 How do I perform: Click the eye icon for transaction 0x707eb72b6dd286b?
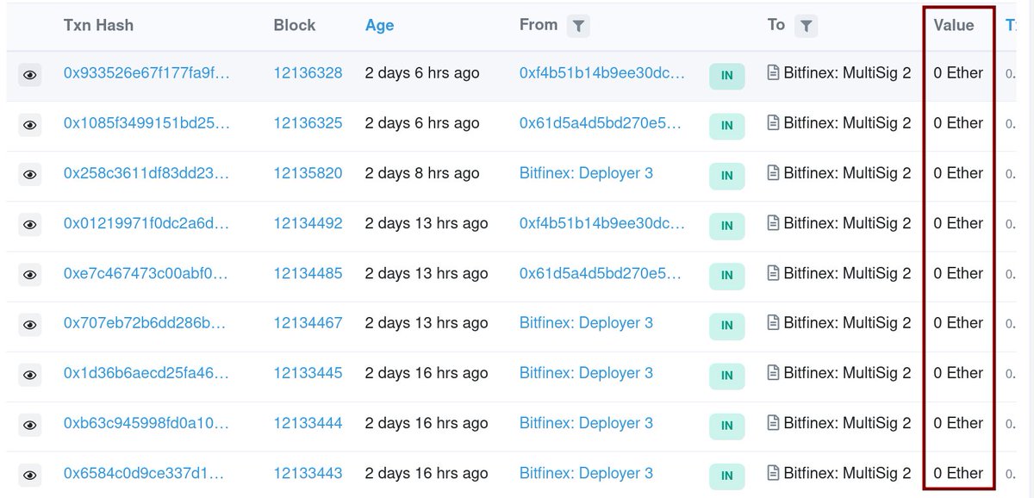click(30, 325)
